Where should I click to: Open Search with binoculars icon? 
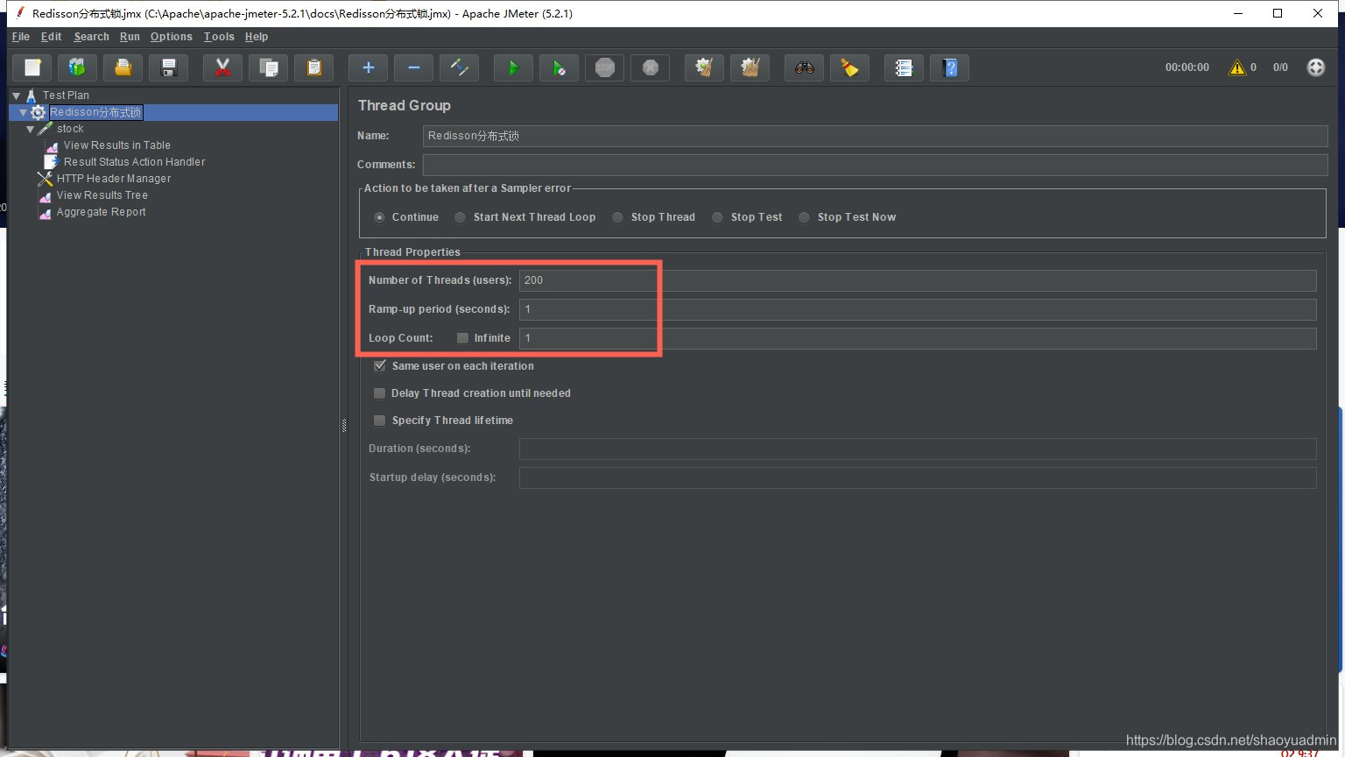[804, 67]
